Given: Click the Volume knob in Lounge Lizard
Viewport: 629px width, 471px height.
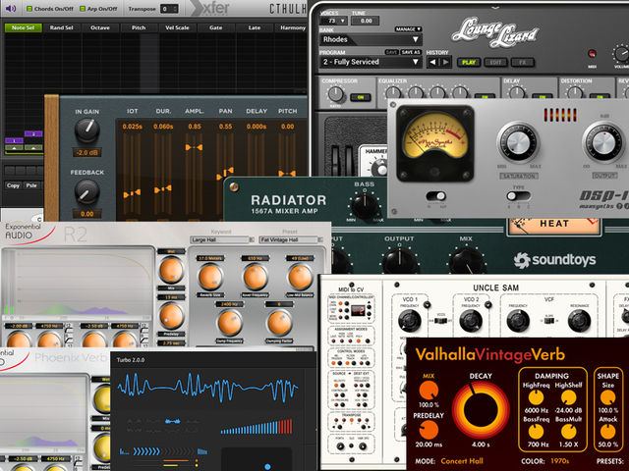Looking at the screenshot, I should click(621, 53).
